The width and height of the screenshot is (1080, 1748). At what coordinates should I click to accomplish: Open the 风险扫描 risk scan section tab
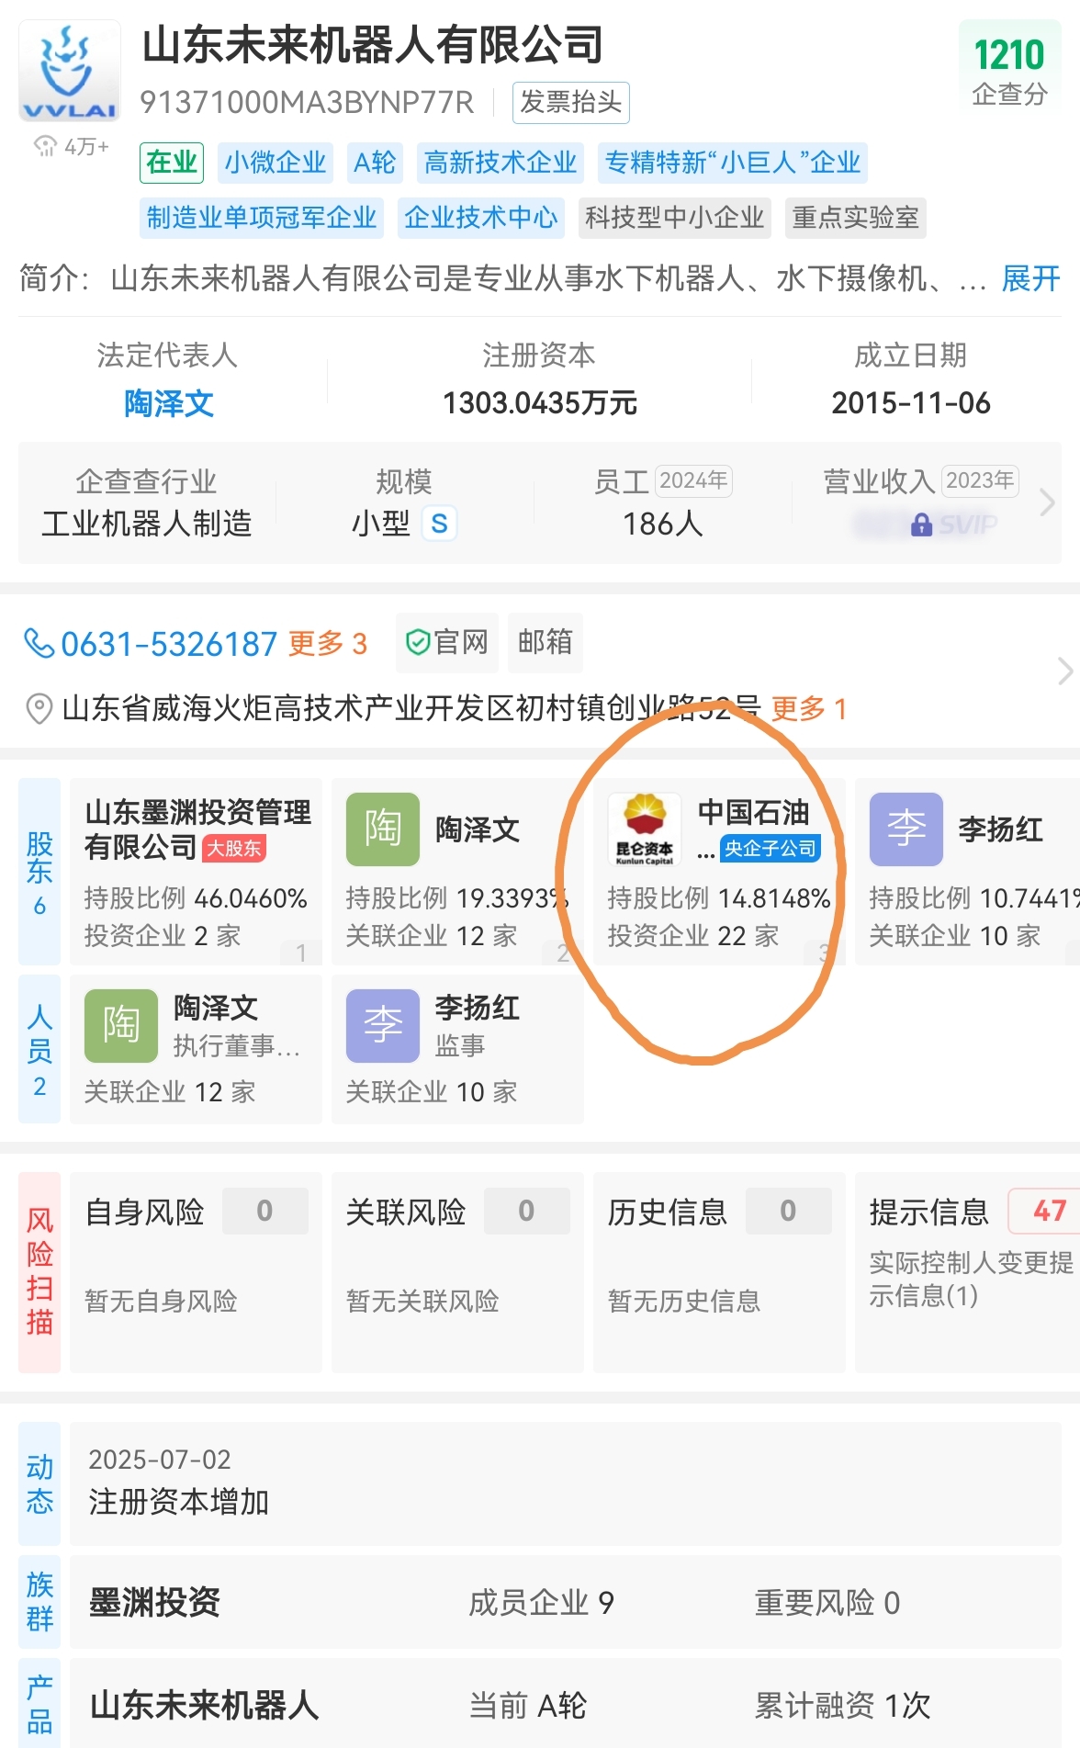[39, 1272]
